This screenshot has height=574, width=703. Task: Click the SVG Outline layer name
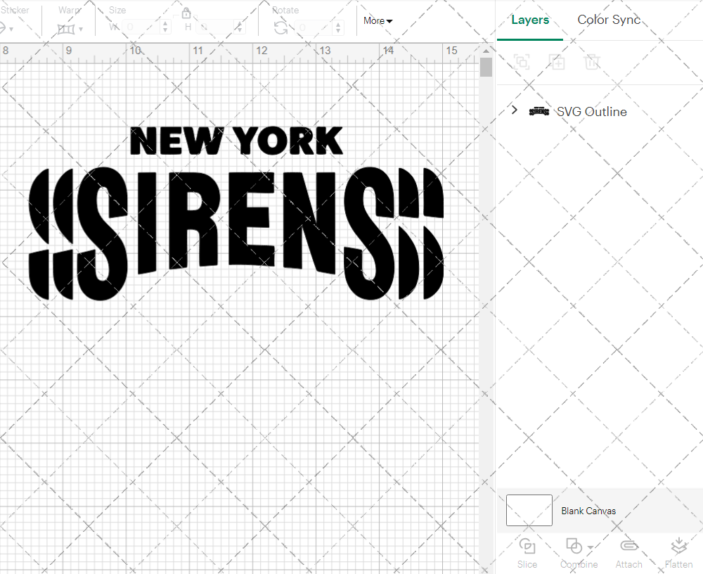point(591,111)
